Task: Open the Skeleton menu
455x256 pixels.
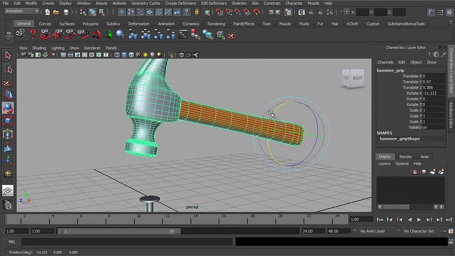Action: tap(239, 3)
